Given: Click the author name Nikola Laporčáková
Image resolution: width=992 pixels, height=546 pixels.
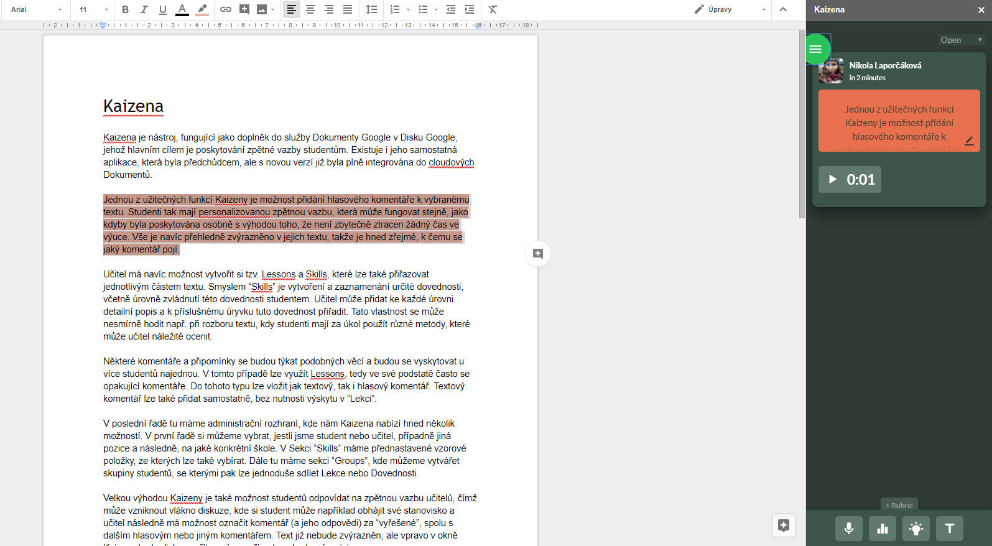Looking at the screenshot, I should click(x=886, y=65).
